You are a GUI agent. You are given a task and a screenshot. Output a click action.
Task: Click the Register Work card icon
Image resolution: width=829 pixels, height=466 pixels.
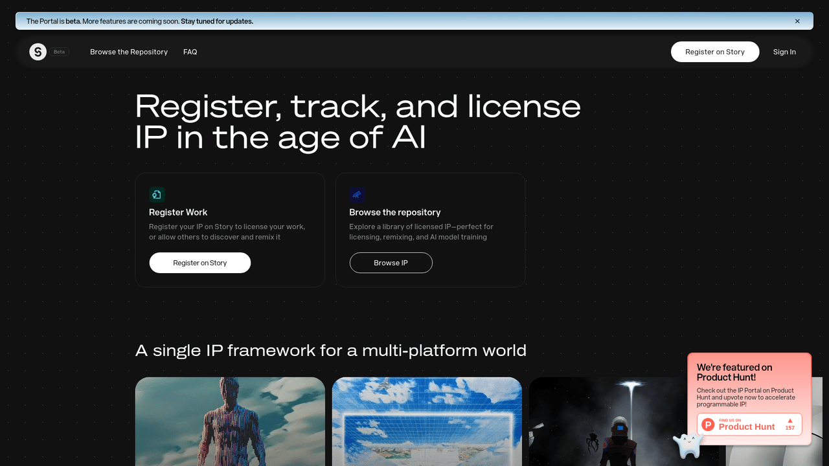pyautogui.click(x=157, y=194)
